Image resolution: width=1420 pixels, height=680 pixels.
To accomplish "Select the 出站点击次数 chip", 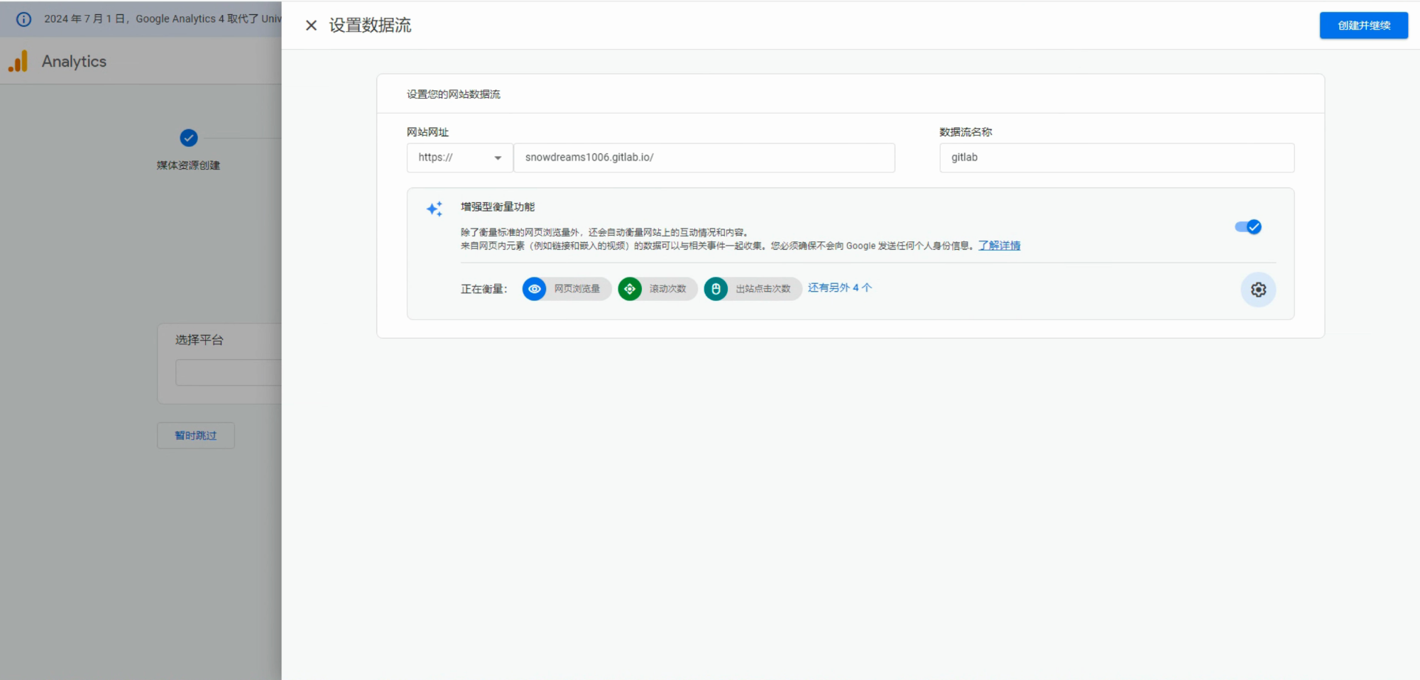I will pos(763,289).
